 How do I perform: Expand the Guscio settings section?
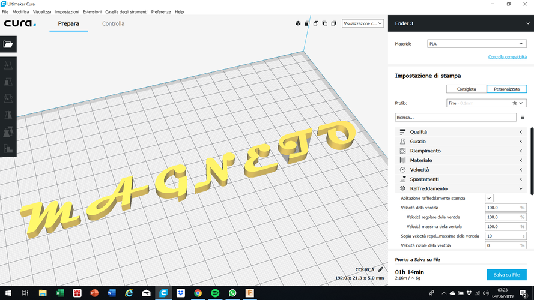click(461, 142)
